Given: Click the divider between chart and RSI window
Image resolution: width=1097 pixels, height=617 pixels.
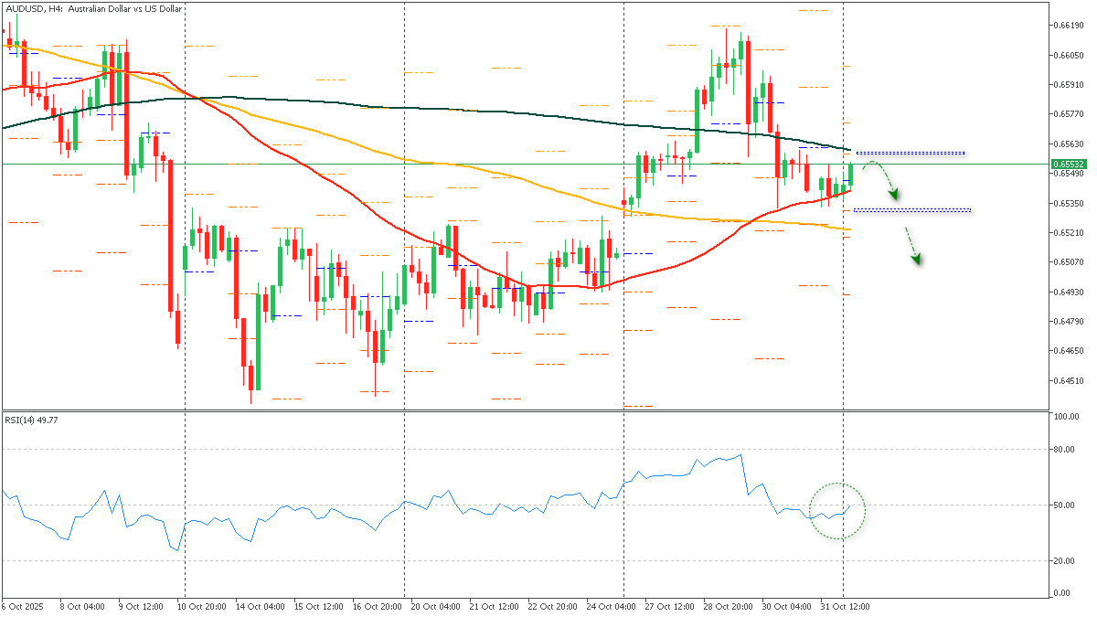Looking at the screenshot, I should 548,409.
